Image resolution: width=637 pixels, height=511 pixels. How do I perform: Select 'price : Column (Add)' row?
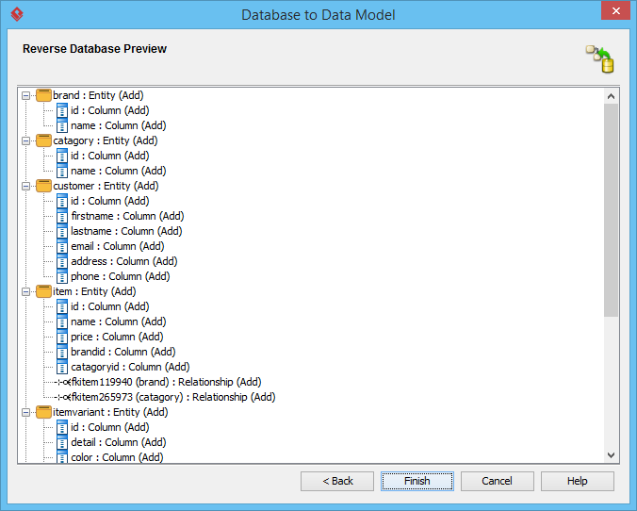click(117, 337)
